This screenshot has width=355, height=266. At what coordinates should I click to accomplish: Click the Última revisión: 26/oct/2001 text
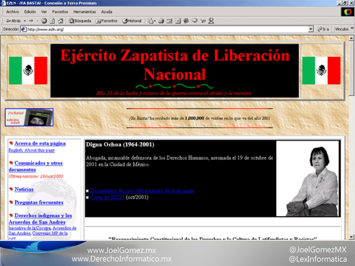click(36, 176)
